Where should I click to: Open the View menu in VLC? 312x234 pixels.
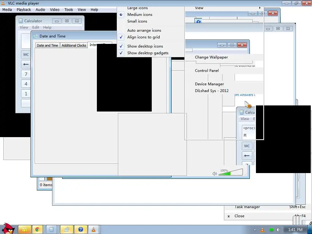82,9
